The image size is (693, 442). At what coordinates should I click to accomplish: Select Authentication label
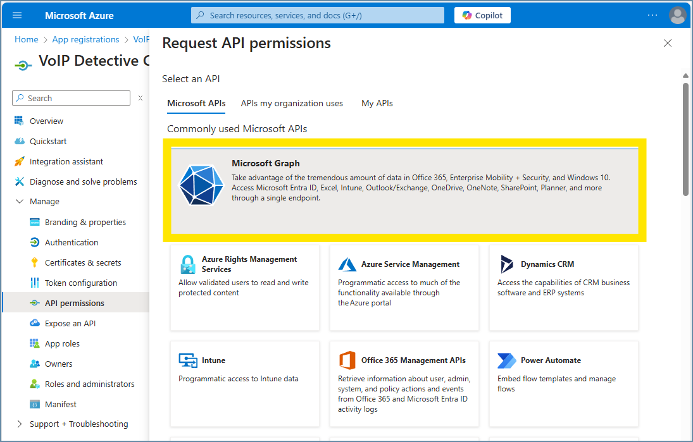[72, 242]
